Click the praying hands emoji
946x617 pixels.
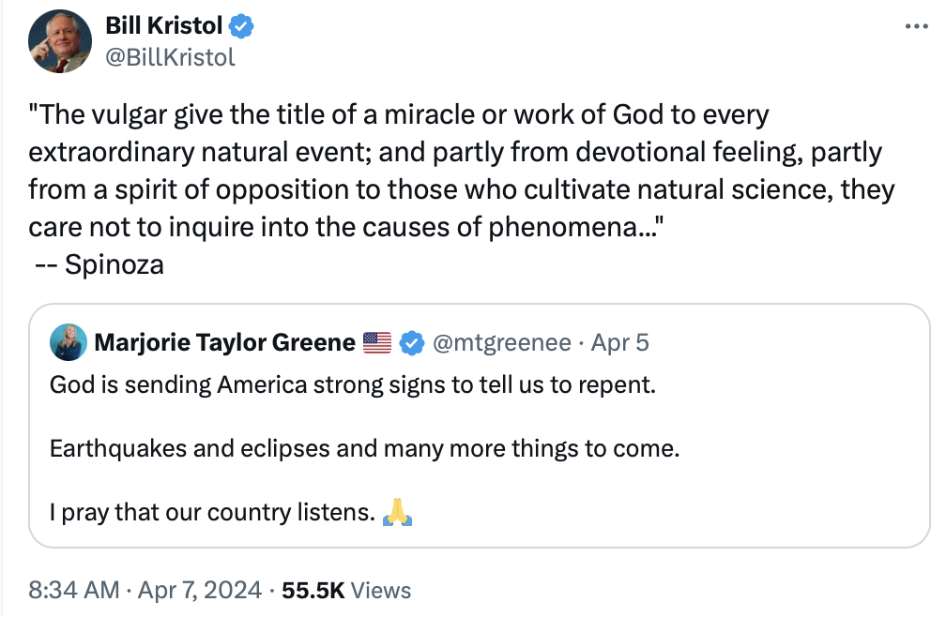(398, 513)
